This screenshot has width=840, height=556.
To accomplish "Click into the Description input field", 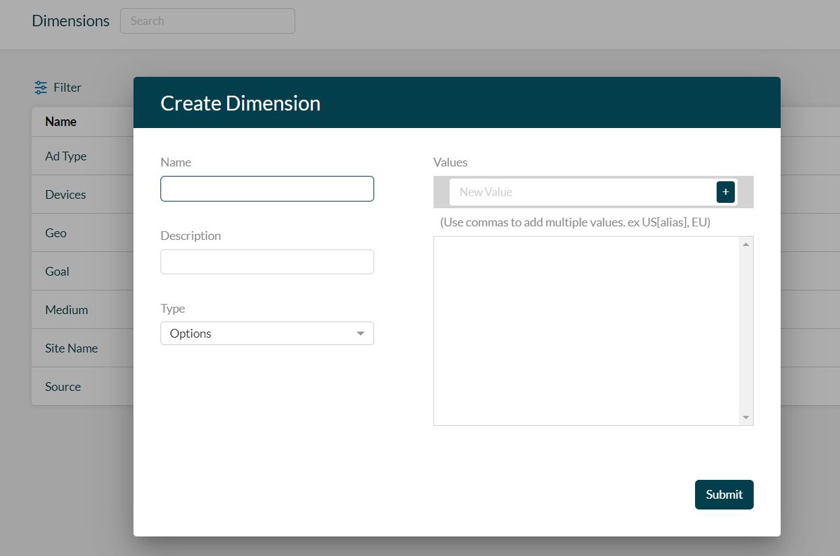I will 267,261.
